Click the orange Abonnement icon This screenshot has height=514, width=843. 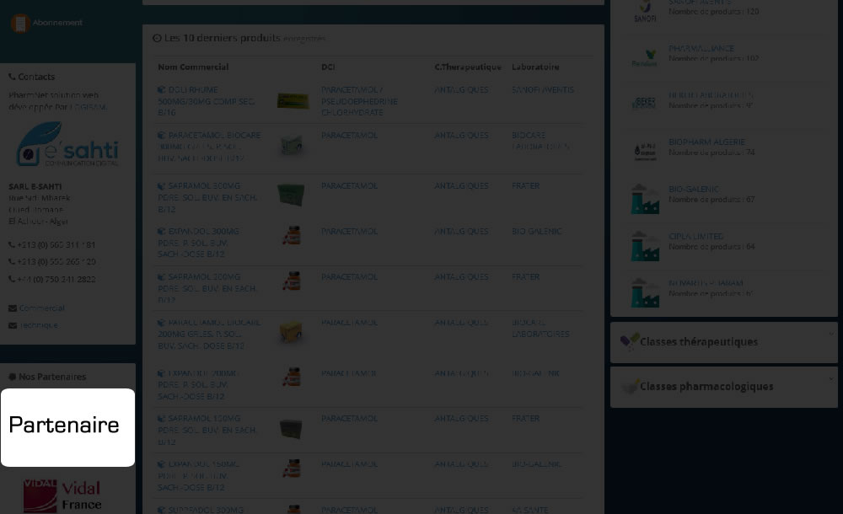point(20,23)
